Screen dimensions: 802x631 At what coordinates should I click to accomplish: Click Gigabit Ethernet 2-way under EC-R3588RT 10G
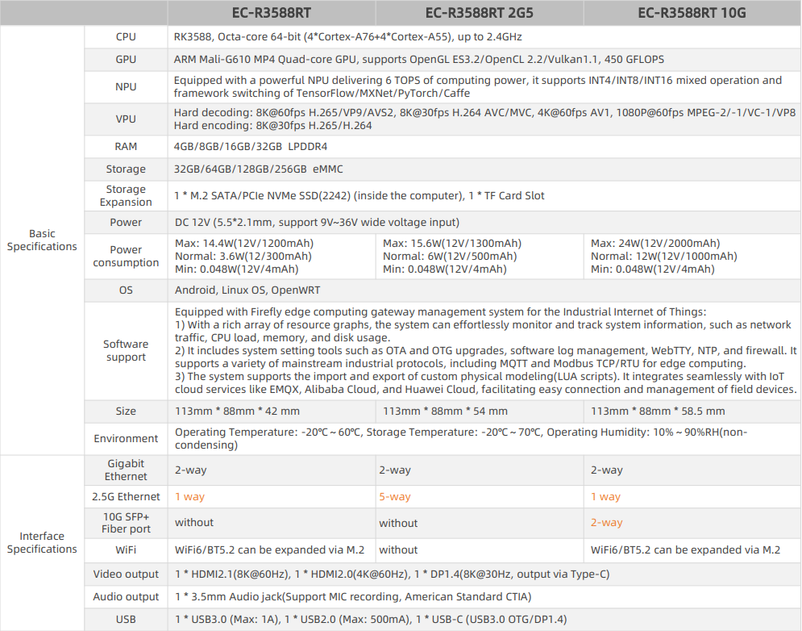click(607, 470)
